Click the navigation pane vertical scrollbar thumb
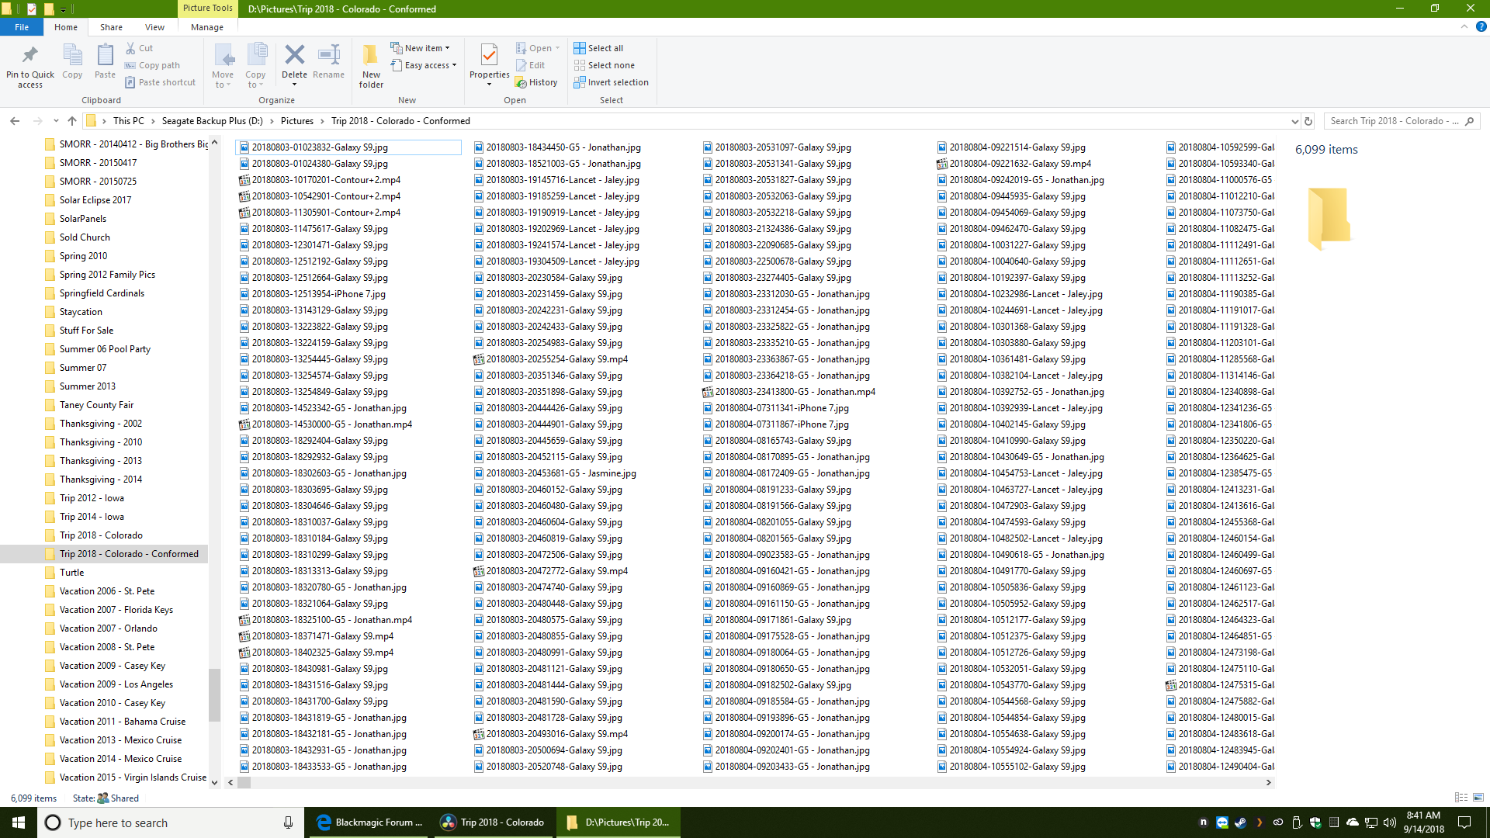This screenshot has height=838, width=1490. pos(214,694)
